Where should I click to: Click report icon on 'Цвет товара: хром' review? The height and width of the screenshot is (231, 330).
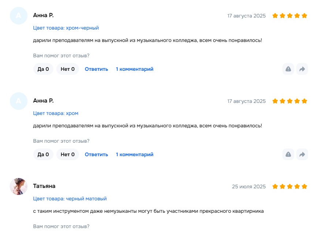[x=288, y=154]
